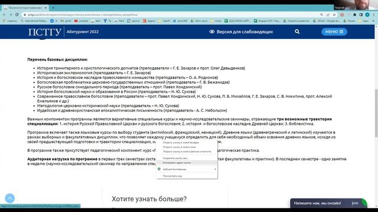Click the ПСТГУ logo
The width and height of the screenshot is (378, 212).
45,32
